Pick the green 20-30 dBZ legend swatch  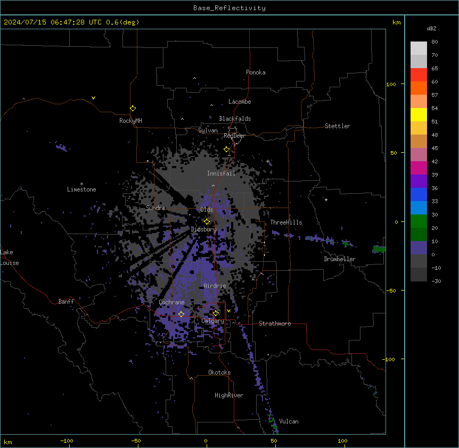click(419, 221)
